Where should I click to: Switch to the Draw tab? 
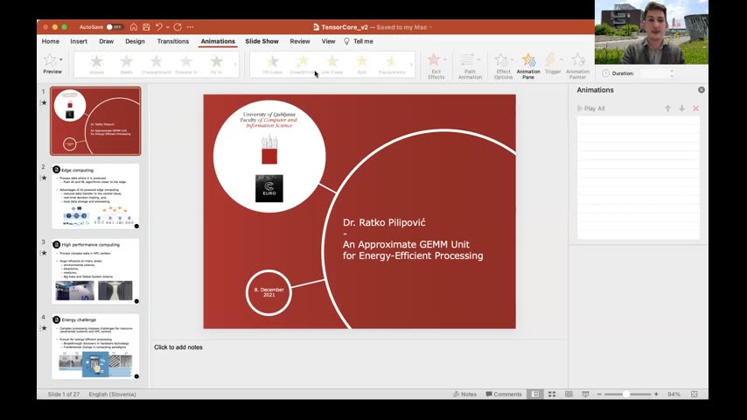pyautogui.click(x=106, y=41)
